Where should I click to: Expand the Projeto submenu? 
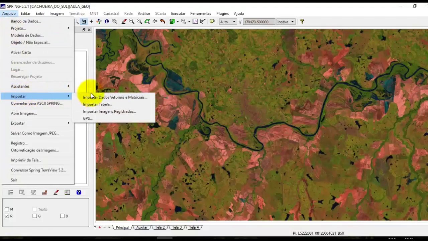tap(37, 28)
